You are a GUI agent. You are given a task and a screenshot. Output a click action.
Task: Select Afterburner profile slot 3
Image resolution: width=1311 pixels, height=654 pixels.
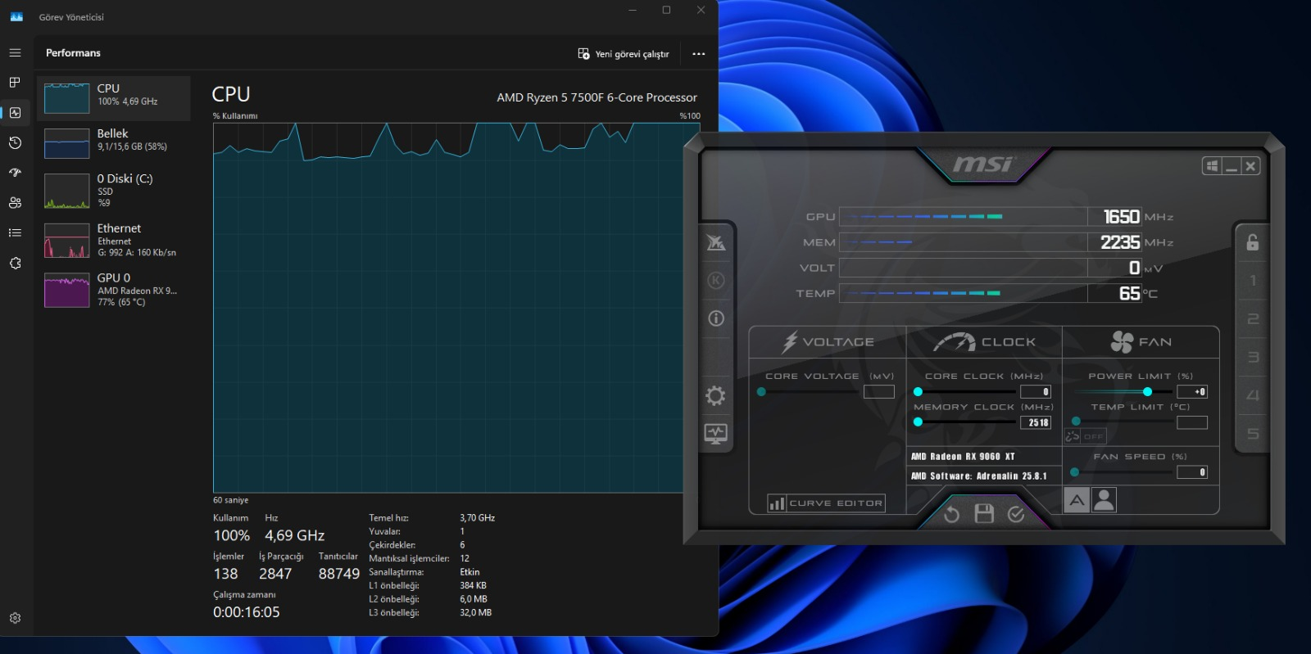click(1252, 357)
